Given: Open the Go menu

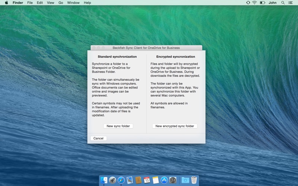Looking at the screenshot, I should tap(61, 3).
